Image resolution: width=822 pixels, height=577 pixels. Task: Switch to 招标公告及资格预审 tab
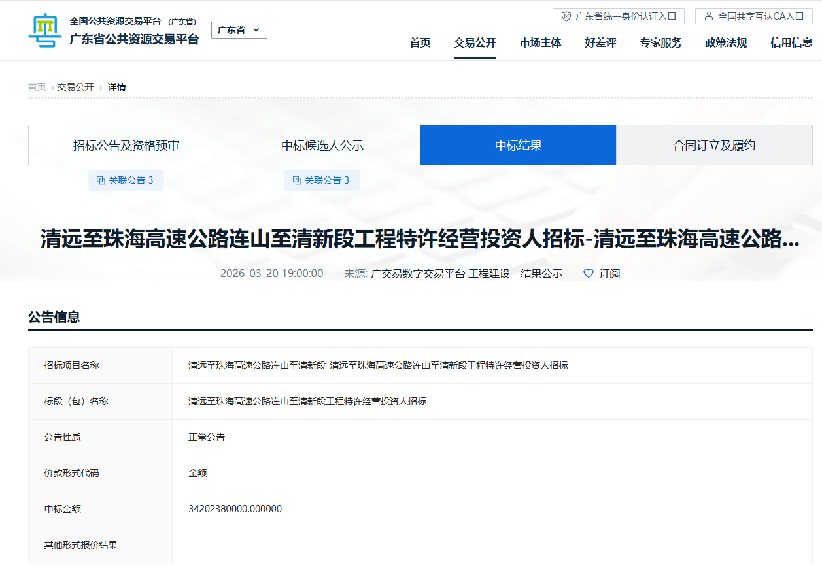(x=126, y=145)
